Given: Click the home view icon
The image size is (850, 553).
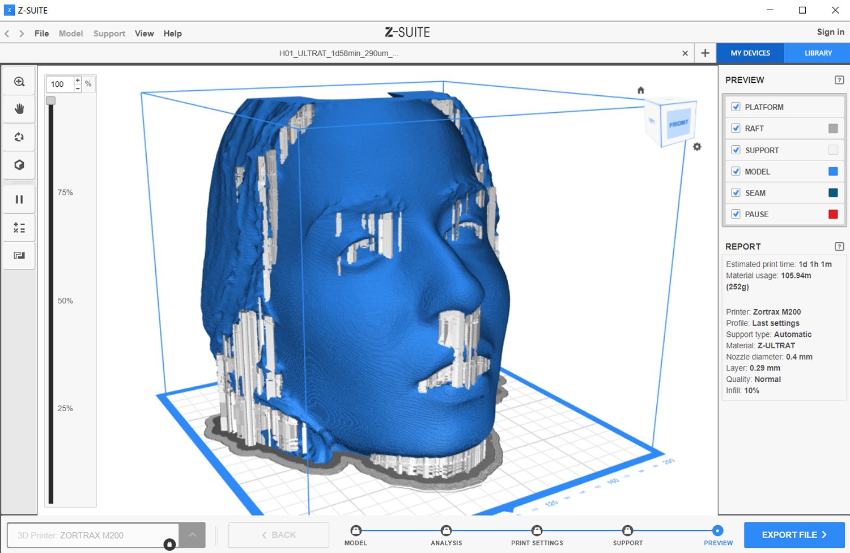Looking at the screenshot, I should click(641, 90).
